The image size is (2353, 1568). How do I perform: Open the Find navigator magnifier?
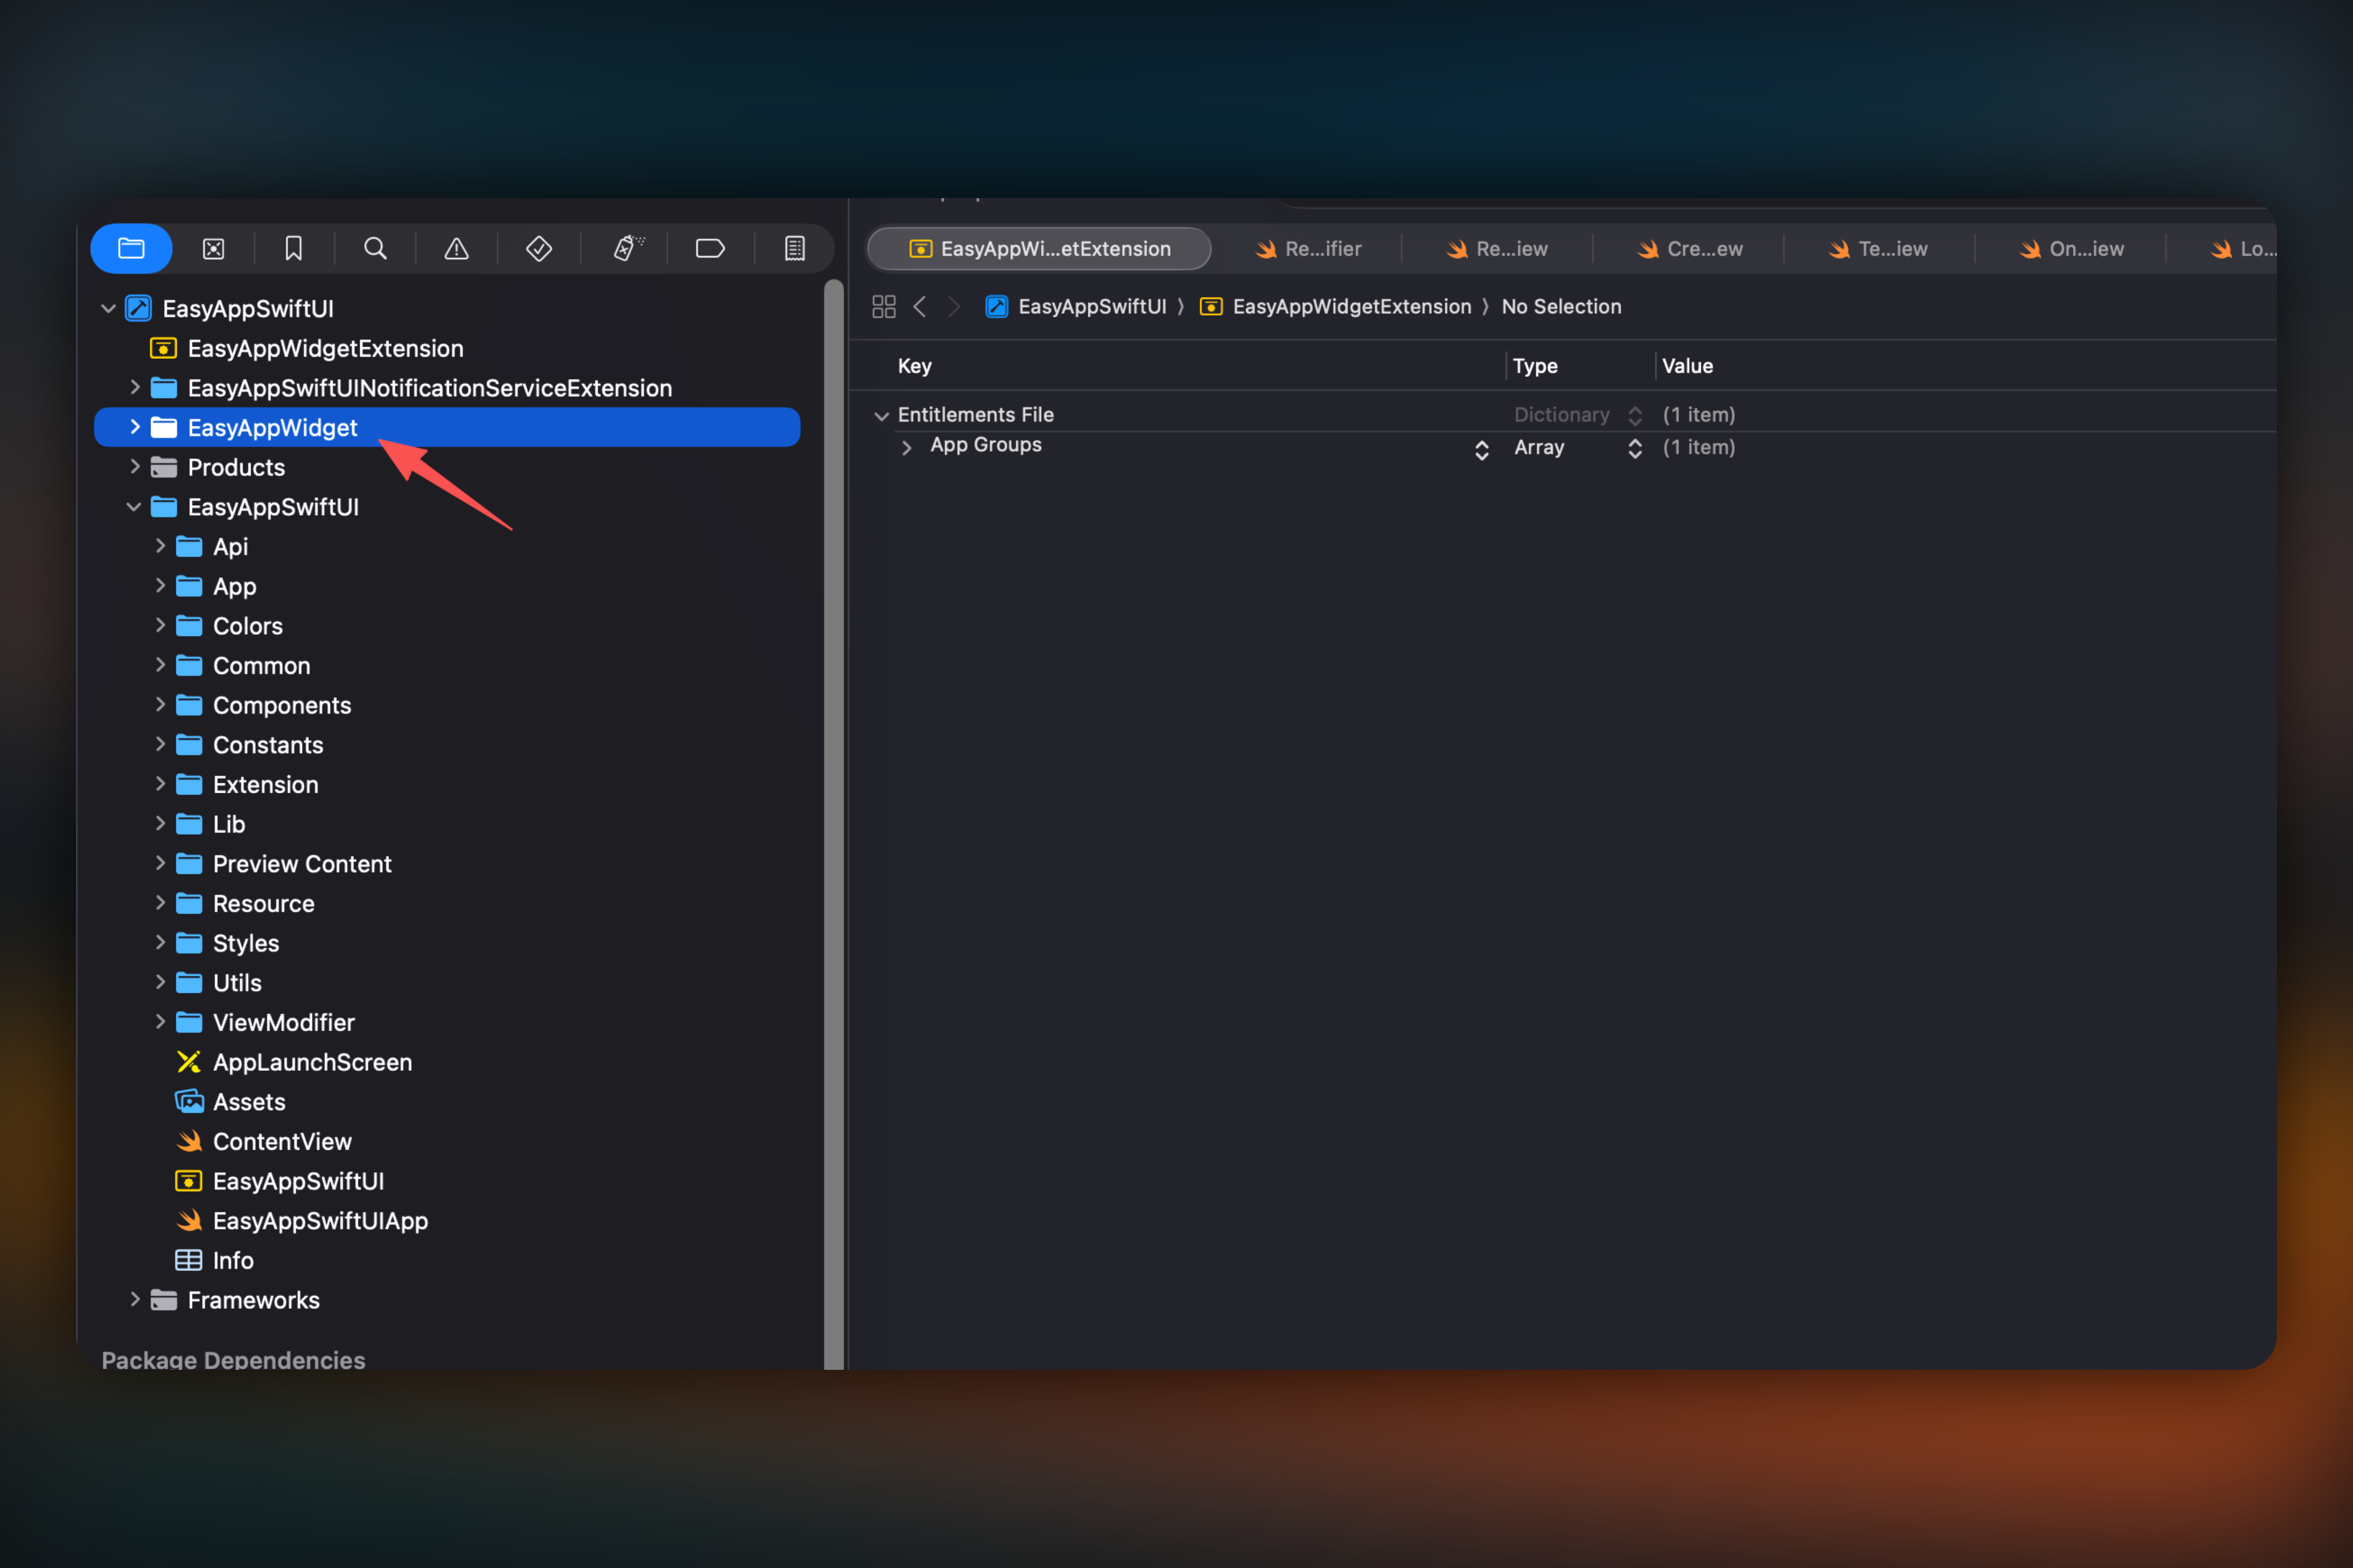coord(374,248)
